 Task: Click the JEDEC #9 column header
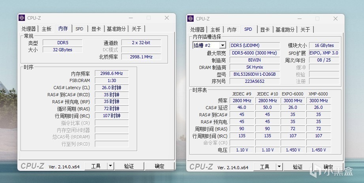click(x=241, y=94)
